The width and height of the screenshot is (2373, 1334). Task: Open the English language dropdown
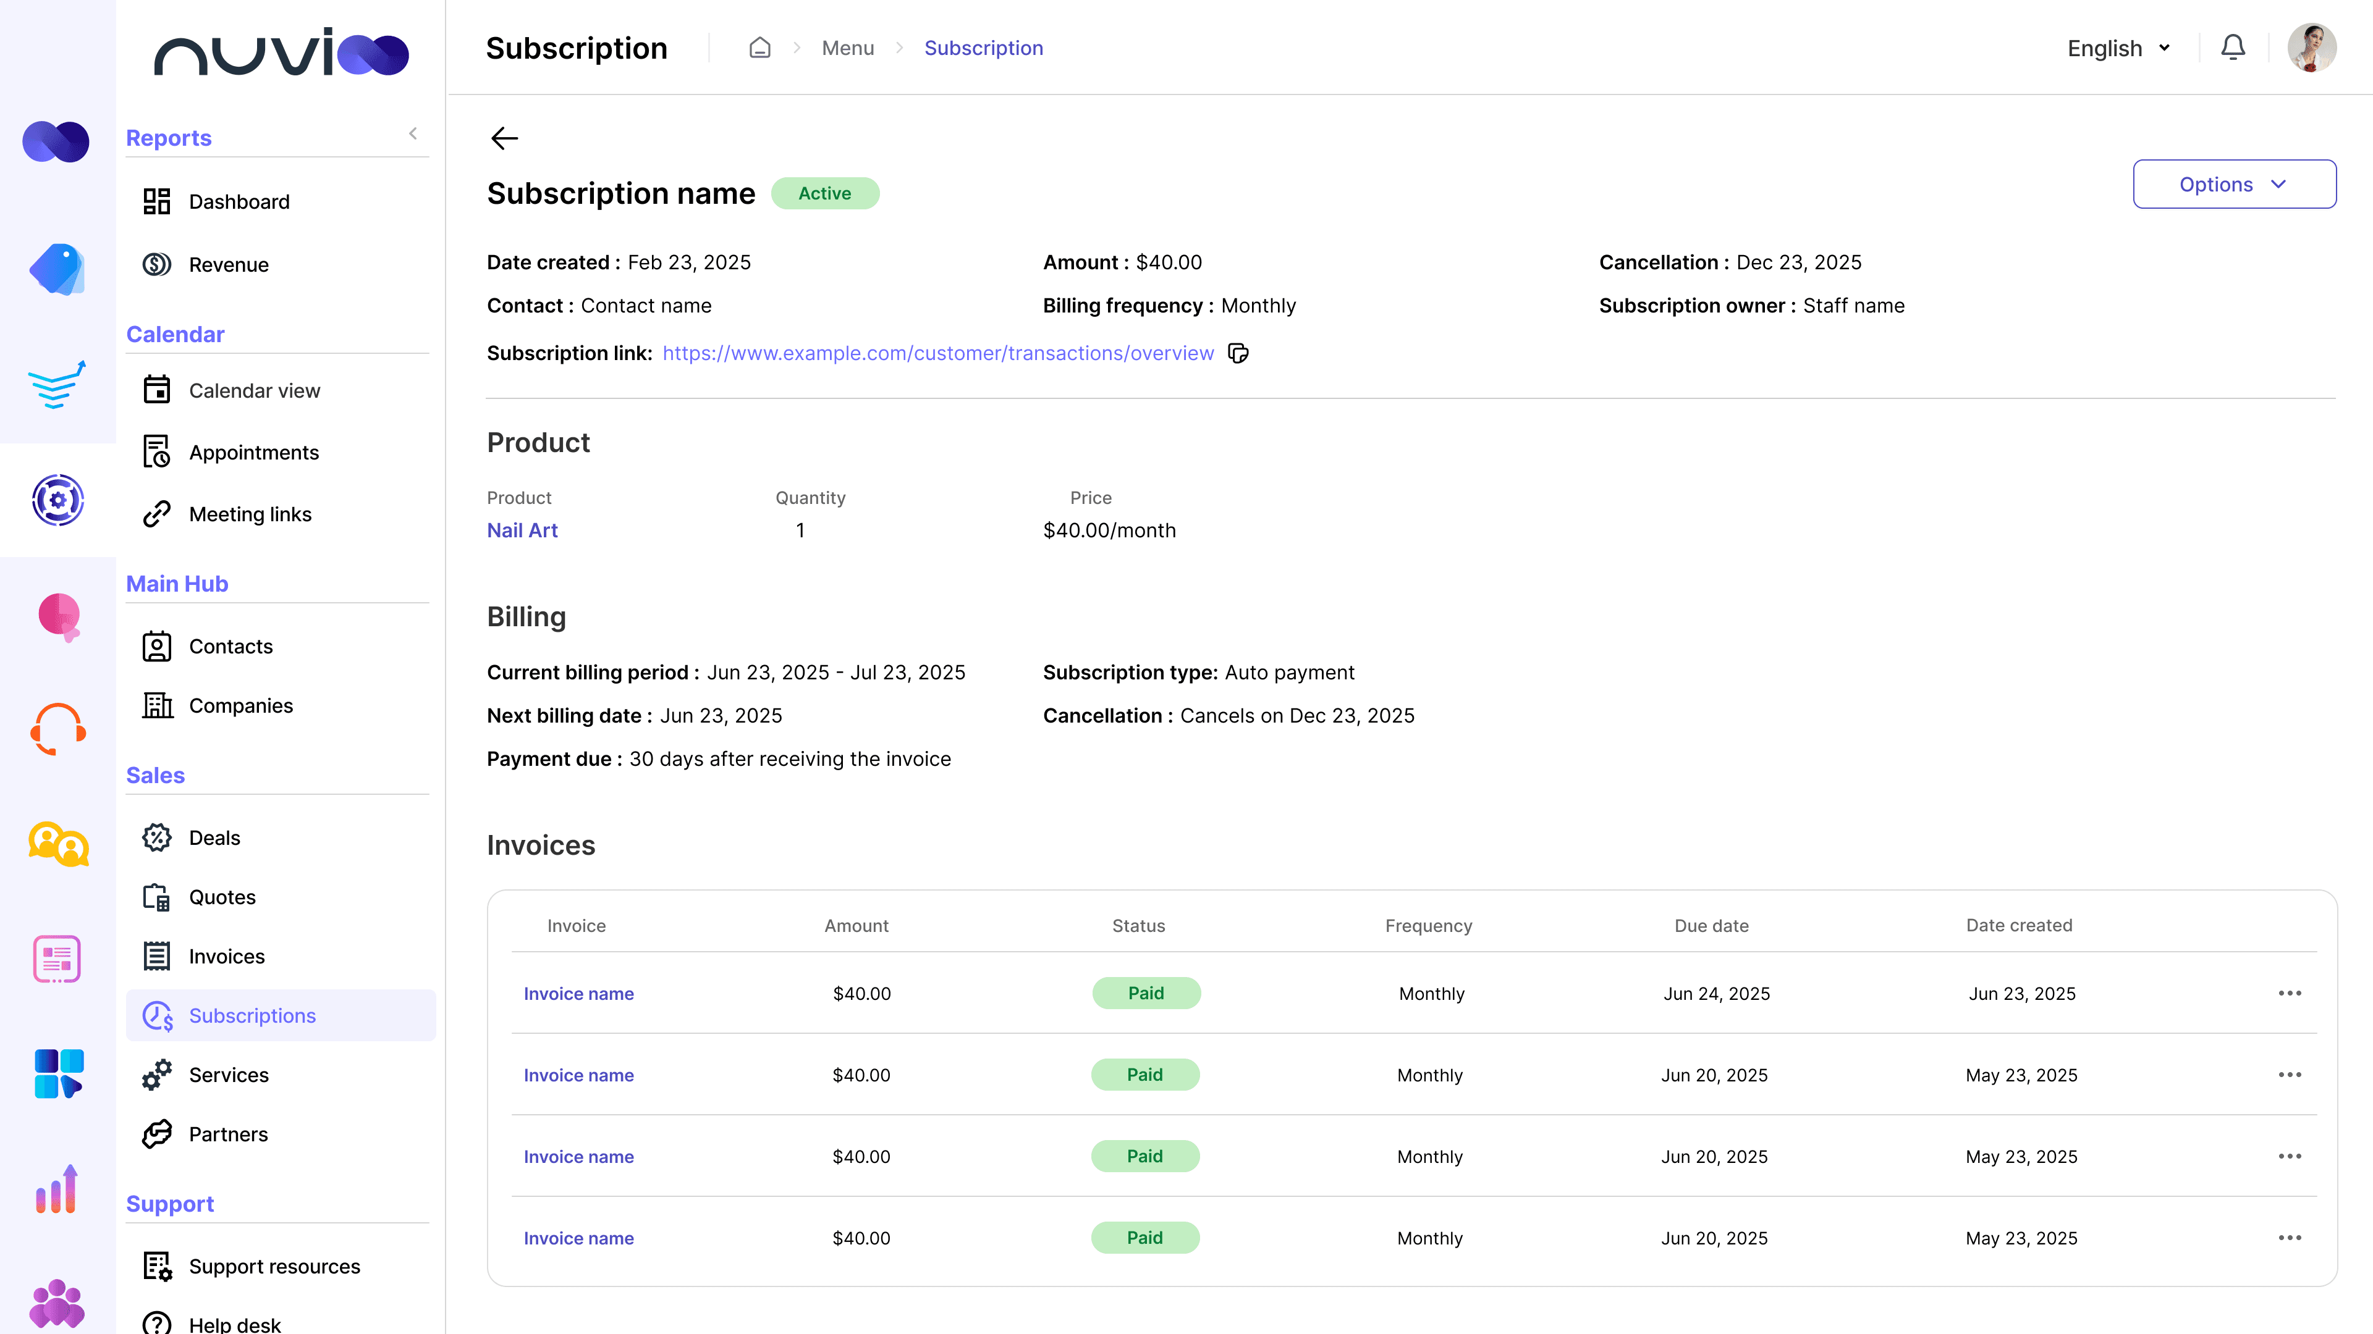[2118, 48]
